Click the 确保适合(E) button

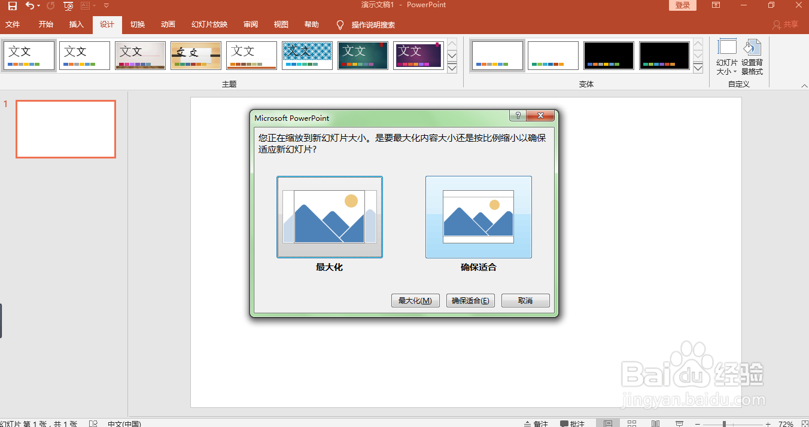tap(470, 301)
